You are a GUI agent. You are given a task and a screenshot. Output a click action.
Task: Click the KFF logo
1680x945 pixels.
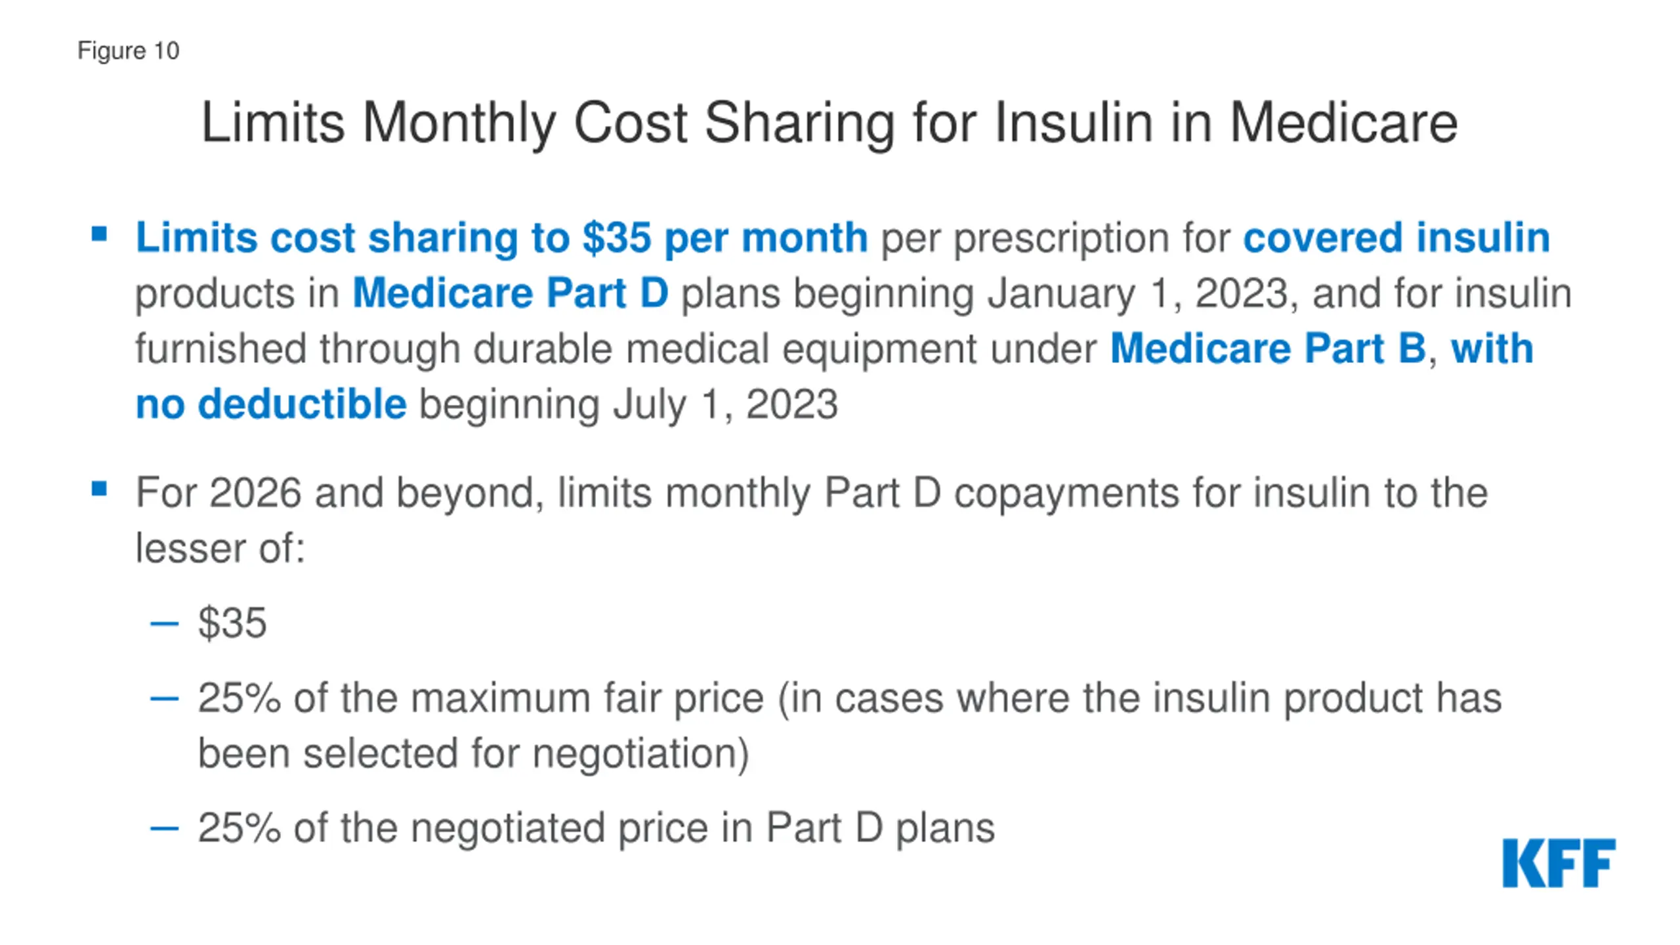(x=1559, y=862)
